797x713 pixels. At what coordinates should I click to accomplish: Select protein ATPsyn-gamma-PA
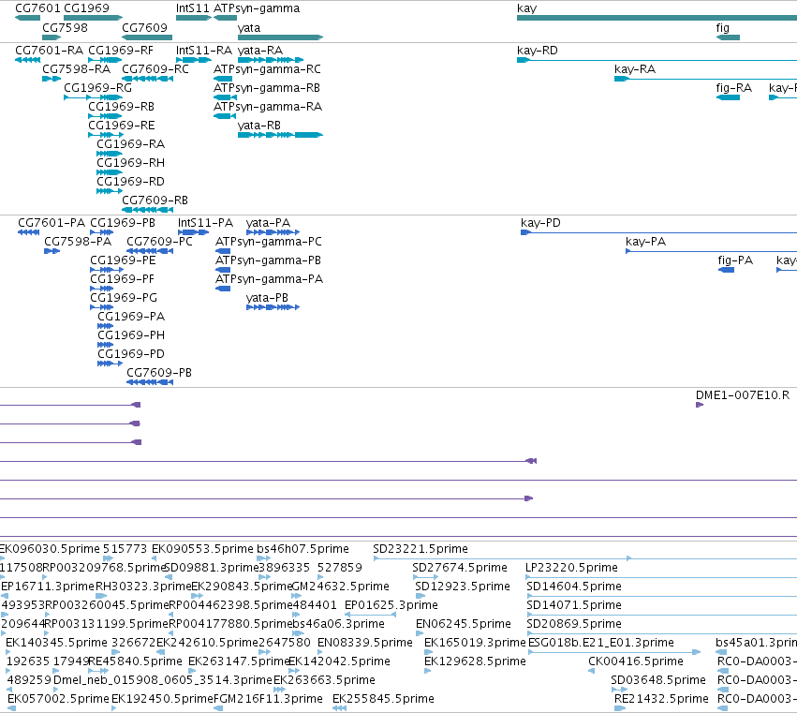coord(270,280)
